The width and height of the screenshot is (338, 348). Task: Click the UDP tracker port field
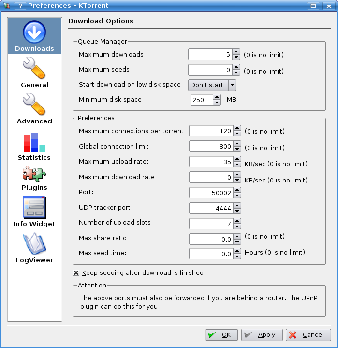coord(211,208)
